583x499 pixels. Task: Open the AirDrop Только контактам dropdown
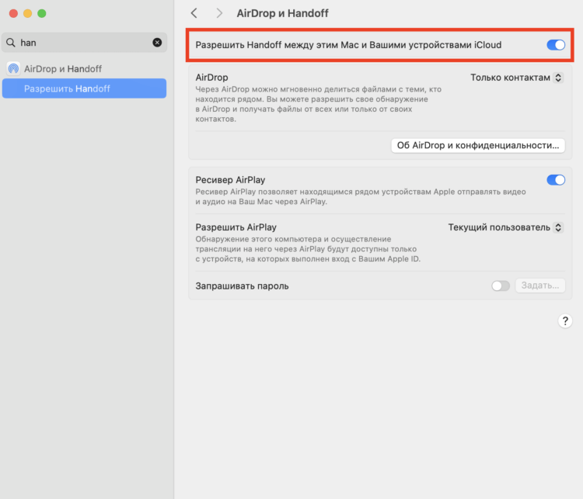pos(516,78)
